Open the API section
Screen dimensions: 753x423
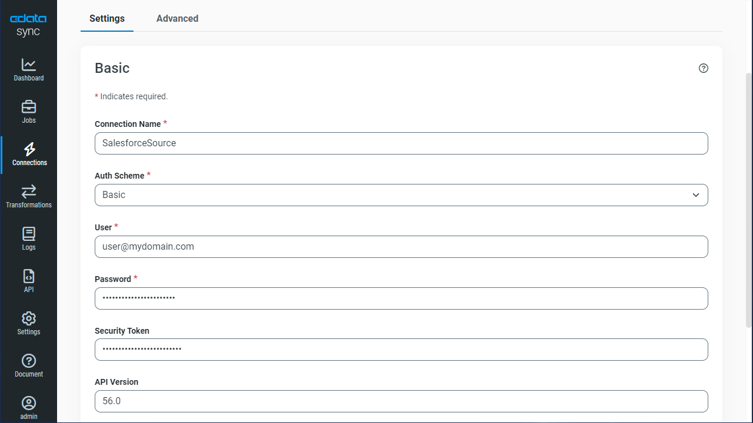point(28,280)
